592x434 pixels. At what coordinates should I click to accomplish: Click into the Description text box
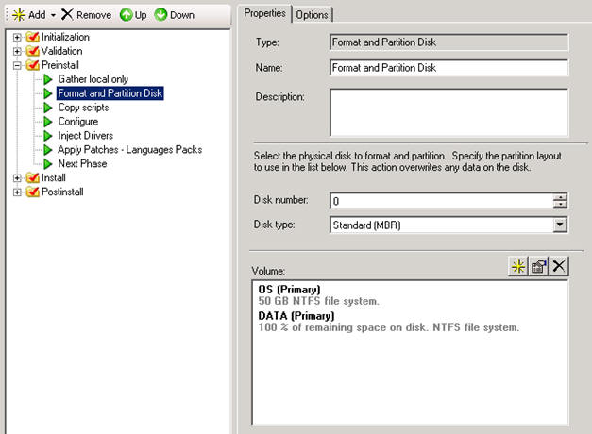448,112
